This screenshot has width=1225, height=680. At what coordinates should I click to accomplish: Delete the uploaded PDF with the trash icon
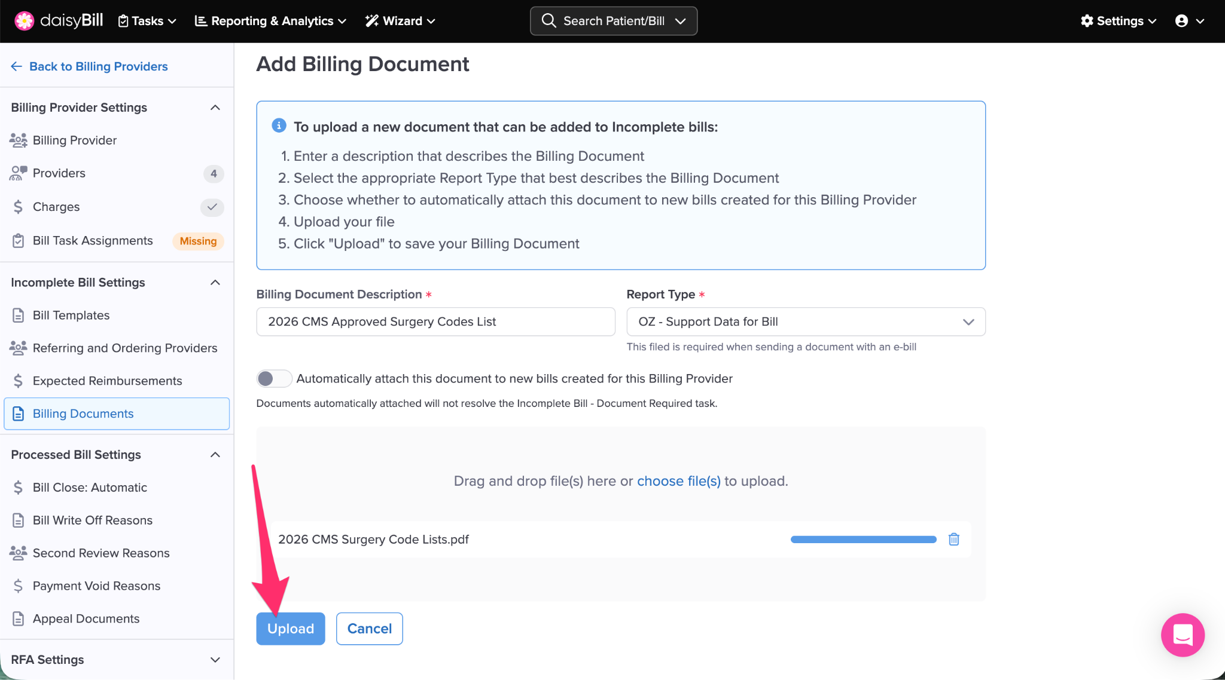[x=953, y=539]
